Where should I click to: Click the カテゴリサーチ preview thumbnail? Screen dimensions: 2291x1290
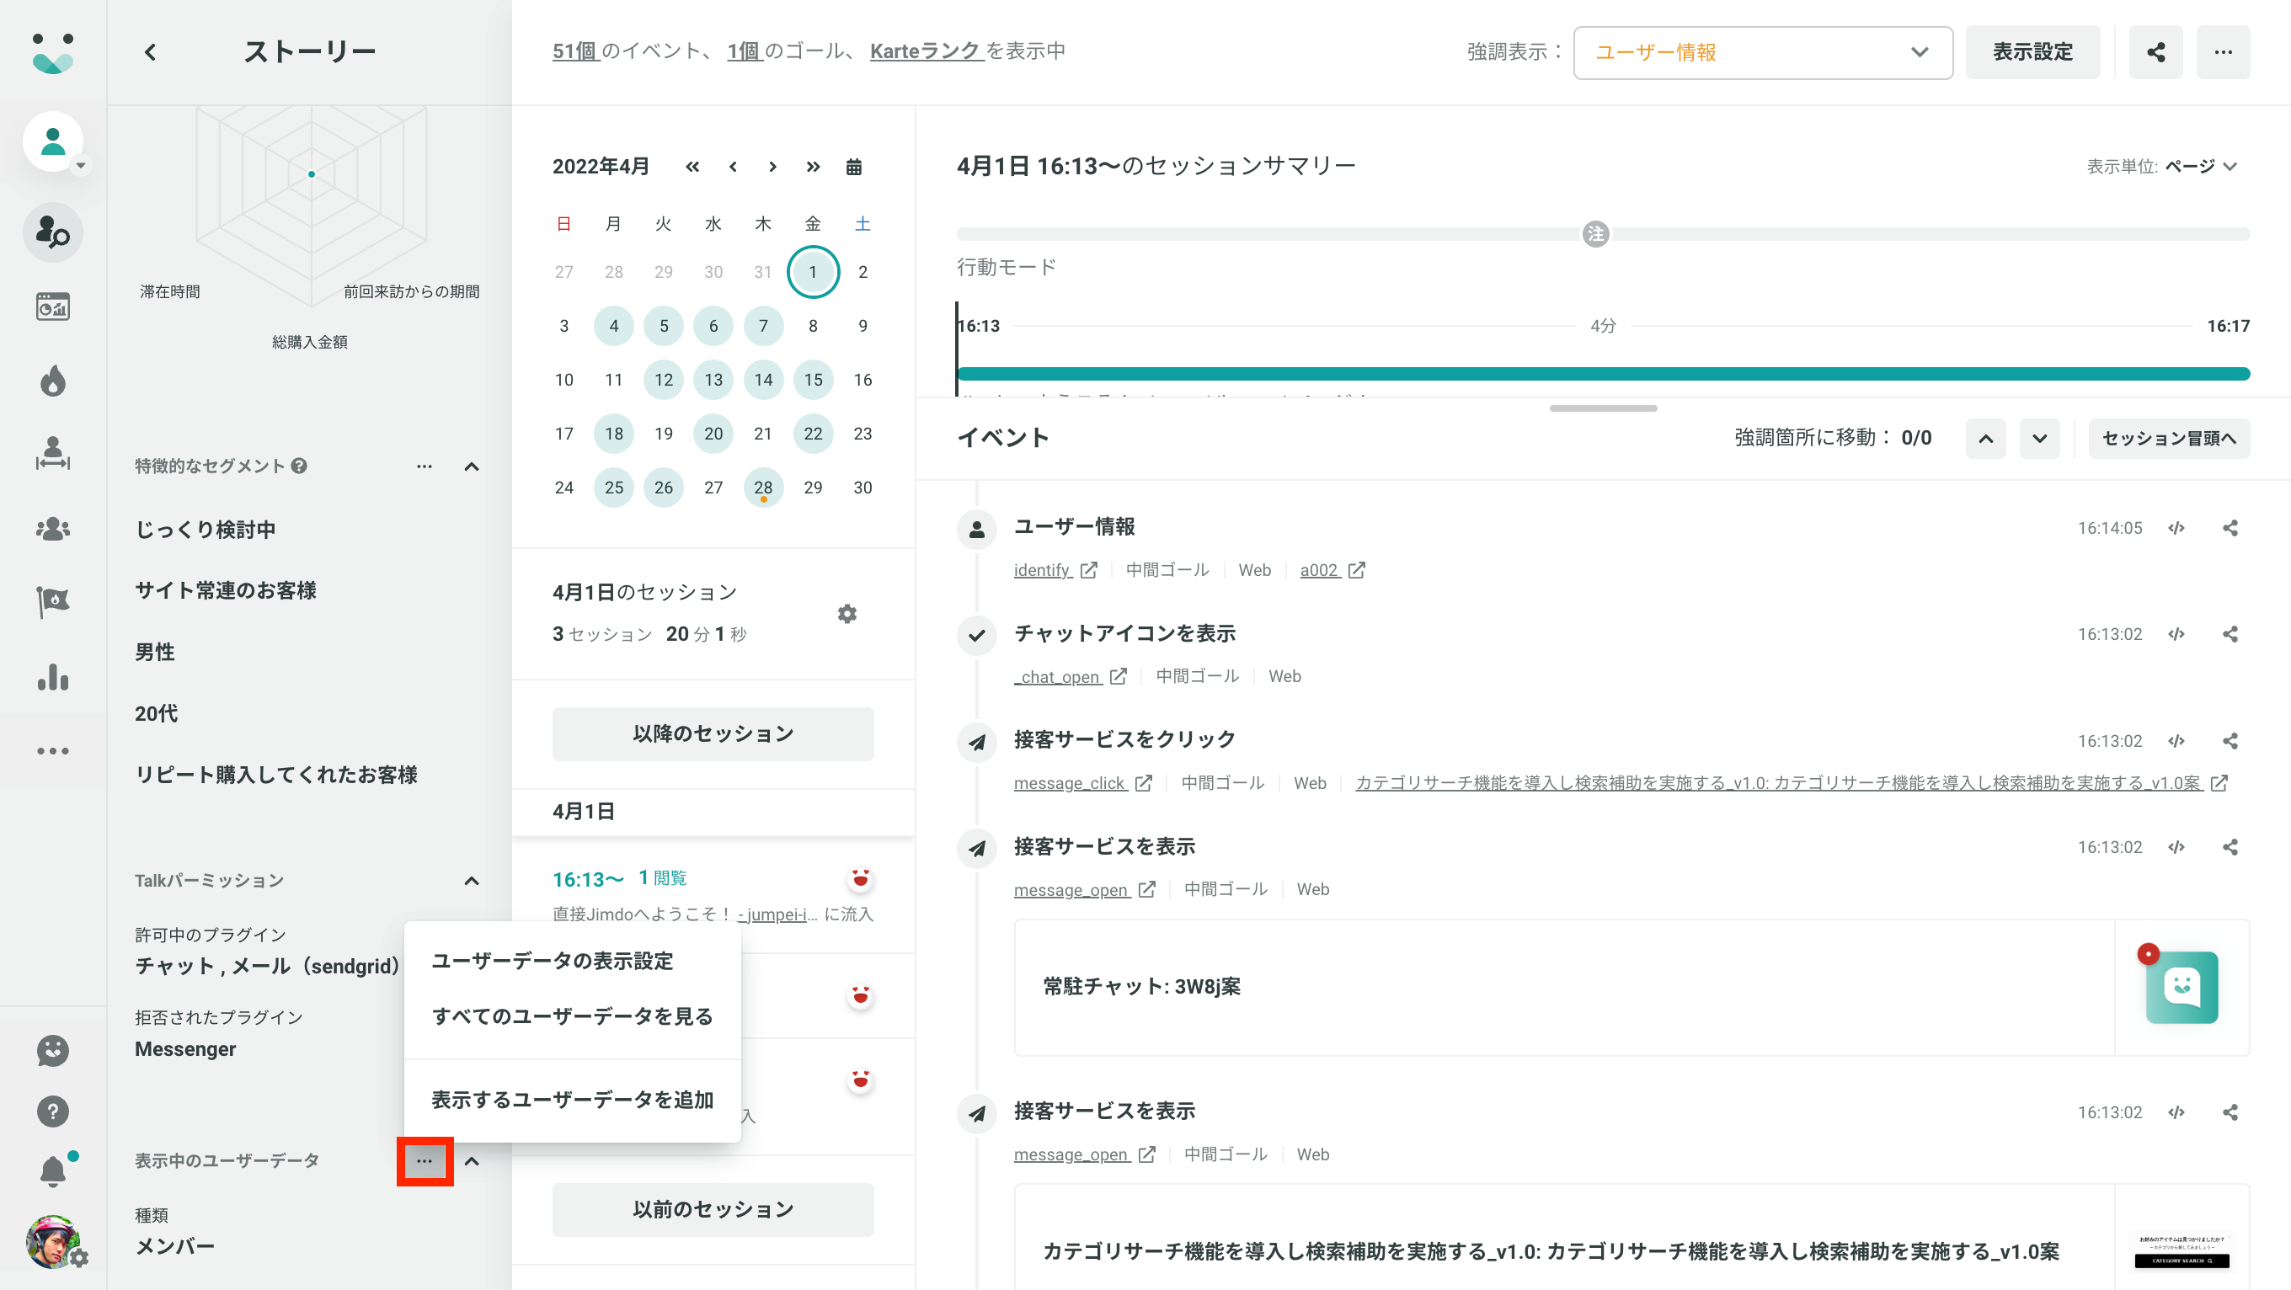tap(2182, 1251)
